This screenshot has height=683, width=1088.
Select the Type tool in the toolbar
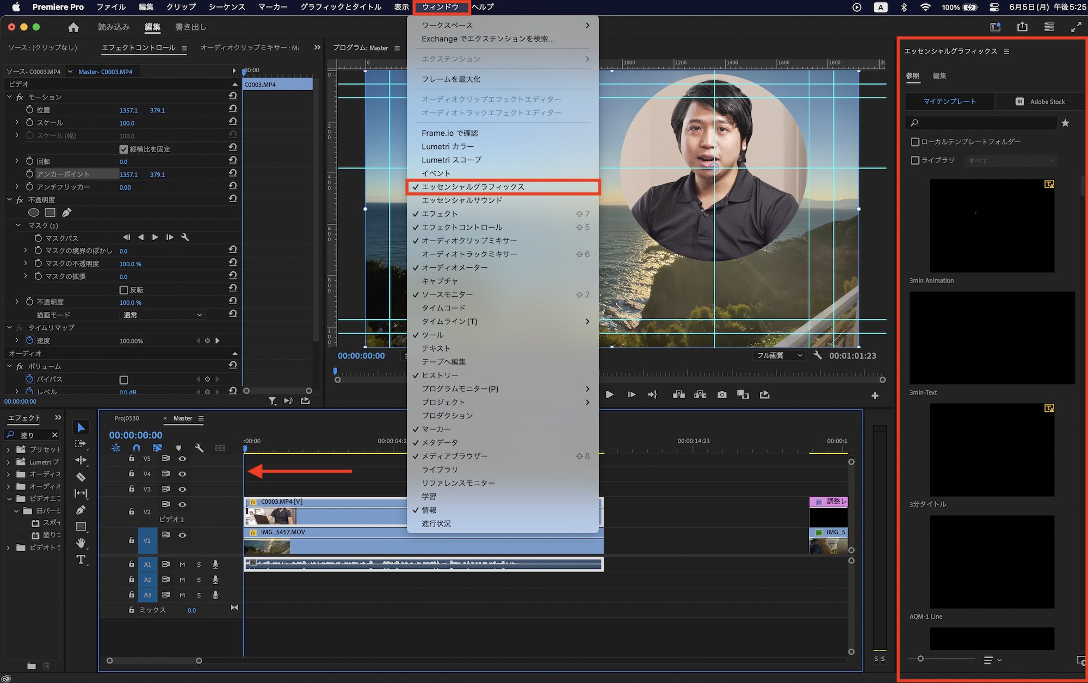[x=81, y=560]
